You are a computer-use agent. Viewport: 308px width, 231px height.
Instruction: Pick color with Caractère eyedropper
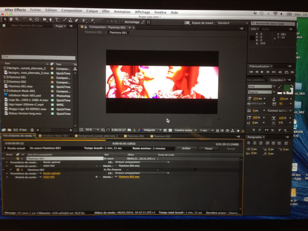point(280,87)
